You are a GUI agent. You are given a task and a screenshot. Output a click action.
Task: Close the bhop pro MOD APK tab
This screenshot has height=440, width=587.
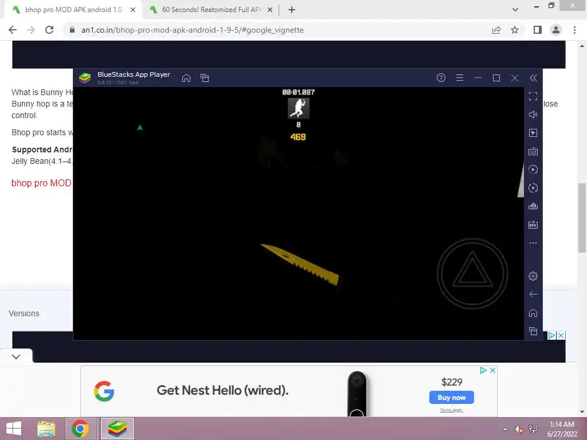[x=133, y=10]
